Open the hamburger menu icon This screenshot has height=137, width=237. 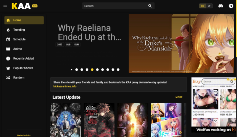click(x=5, y=6)
